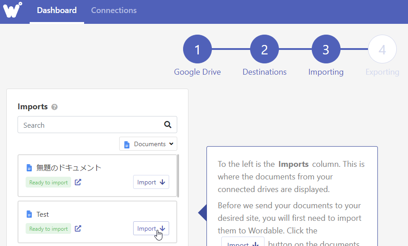Viewport: 408px width, 246px height.
Task: Click the document icon next to Test
Action: click(x=29, y=215)
